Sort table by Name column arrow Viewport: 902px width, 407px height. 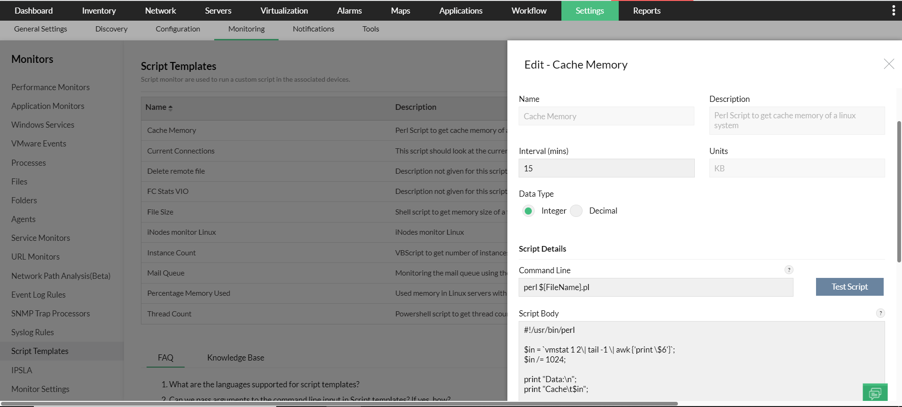pyautogui.click(x=171, y=108)
